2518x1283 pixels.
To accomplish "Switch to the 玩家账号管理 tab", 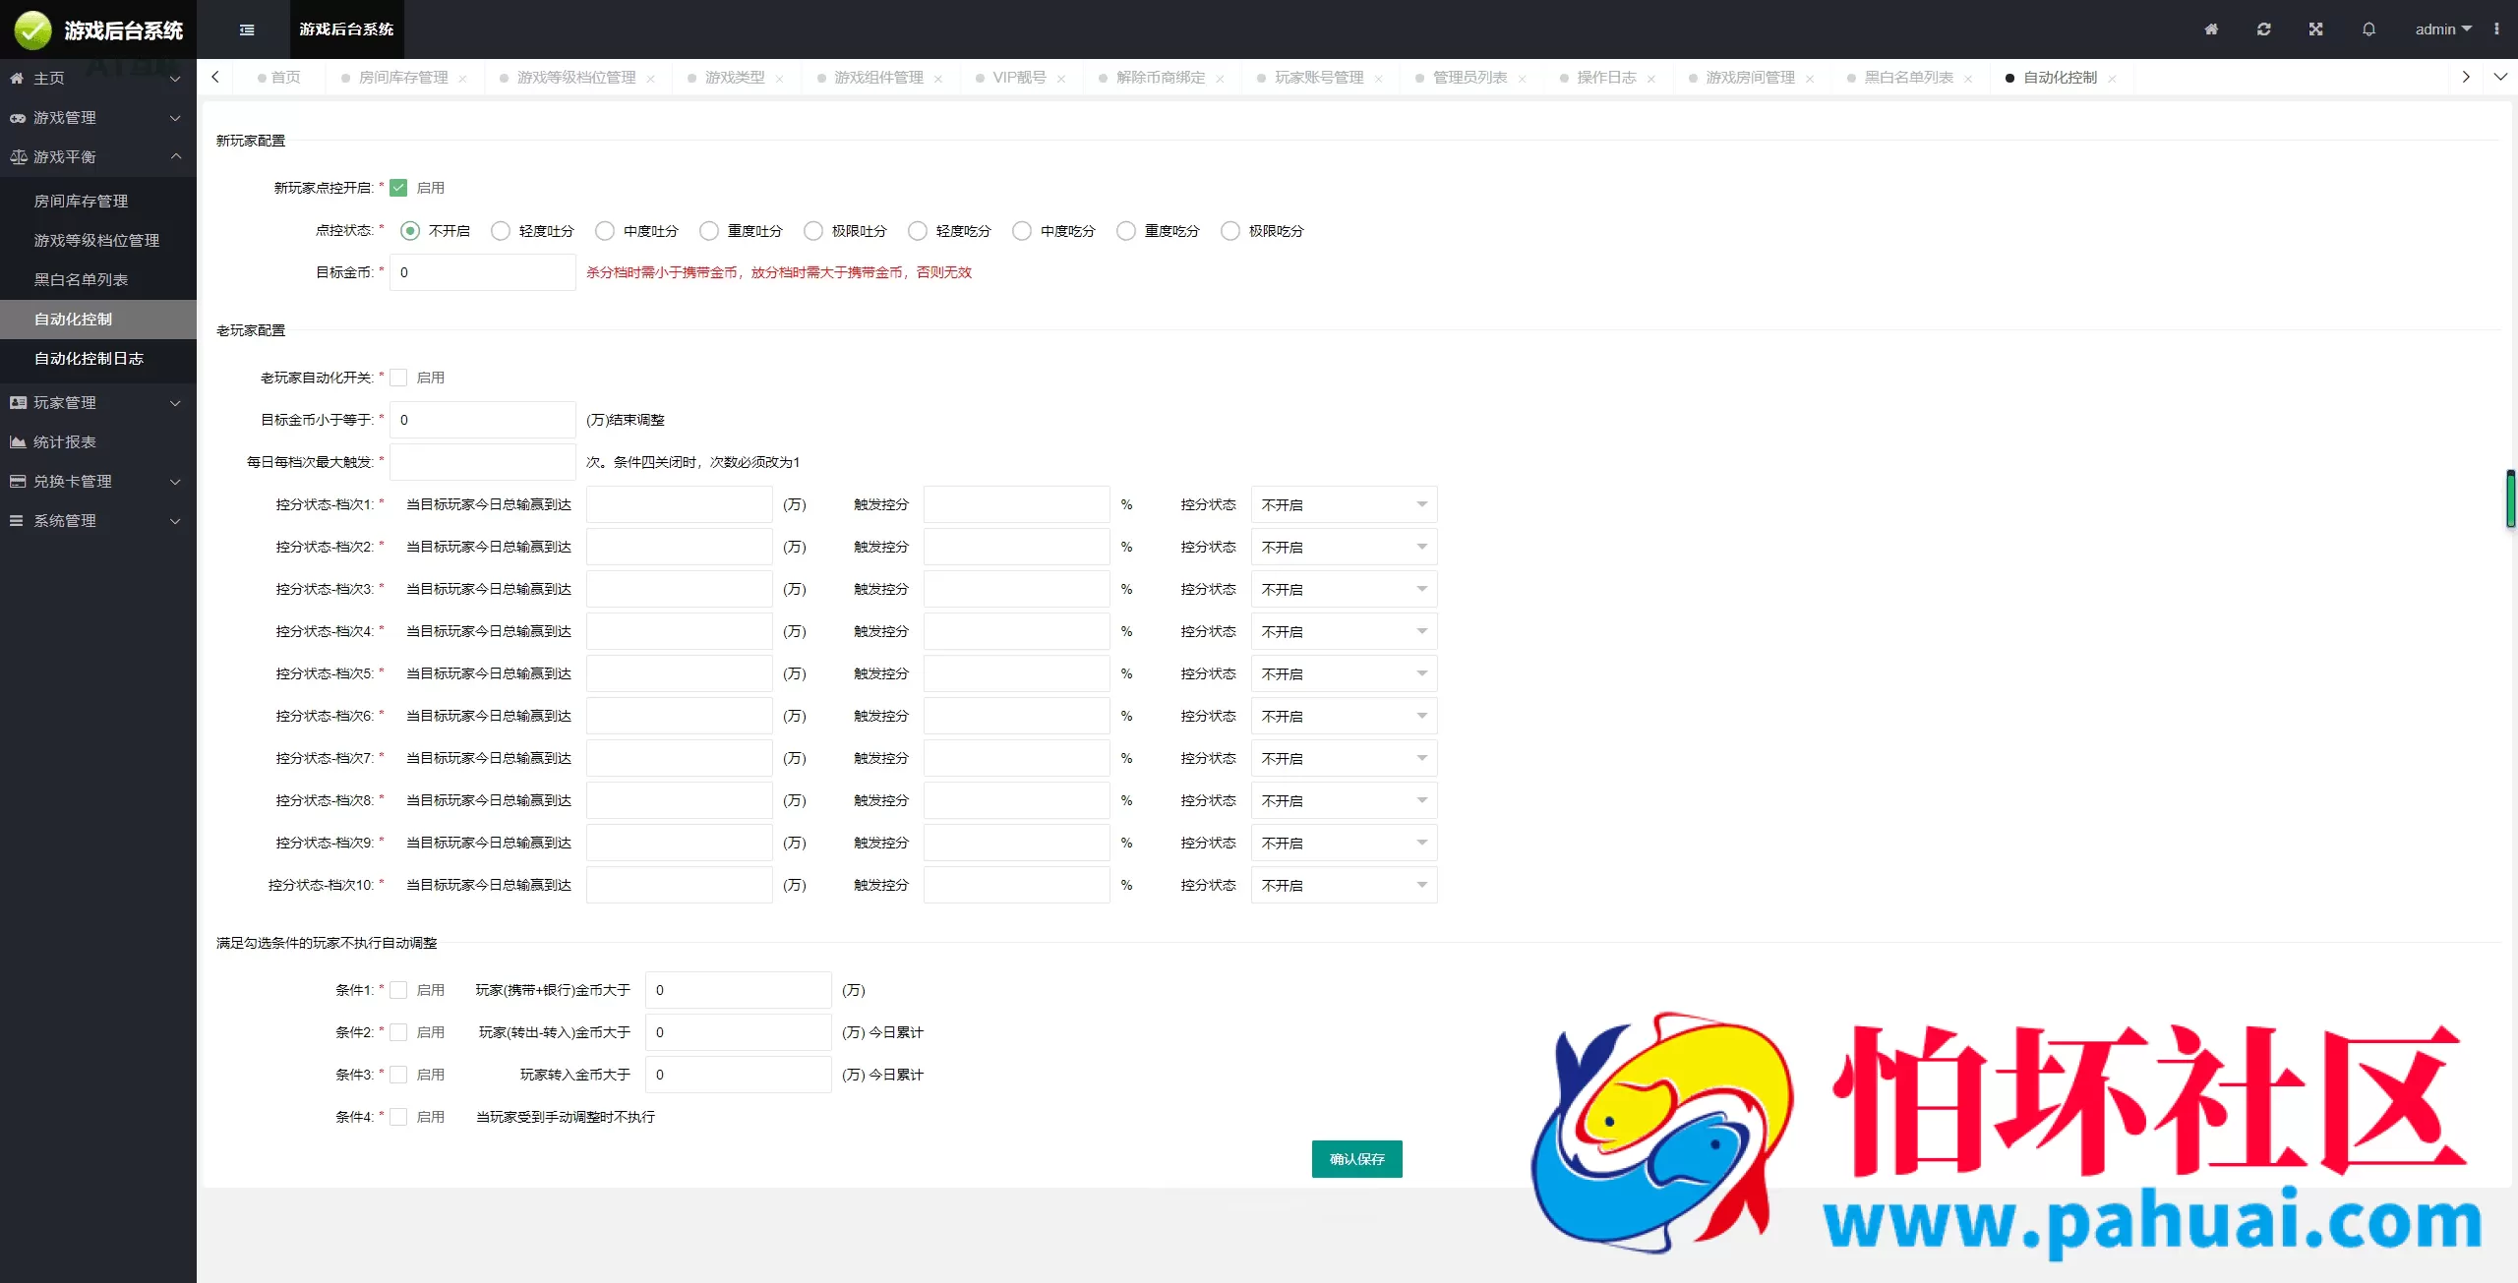I will (1319, 78).
